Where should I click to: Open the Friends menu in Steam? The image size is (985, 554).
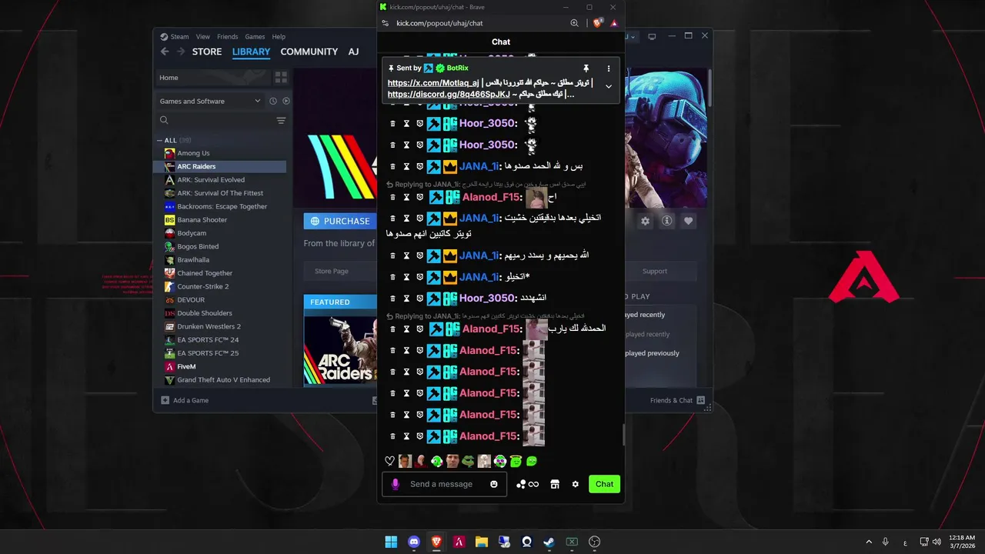[228, 36]
